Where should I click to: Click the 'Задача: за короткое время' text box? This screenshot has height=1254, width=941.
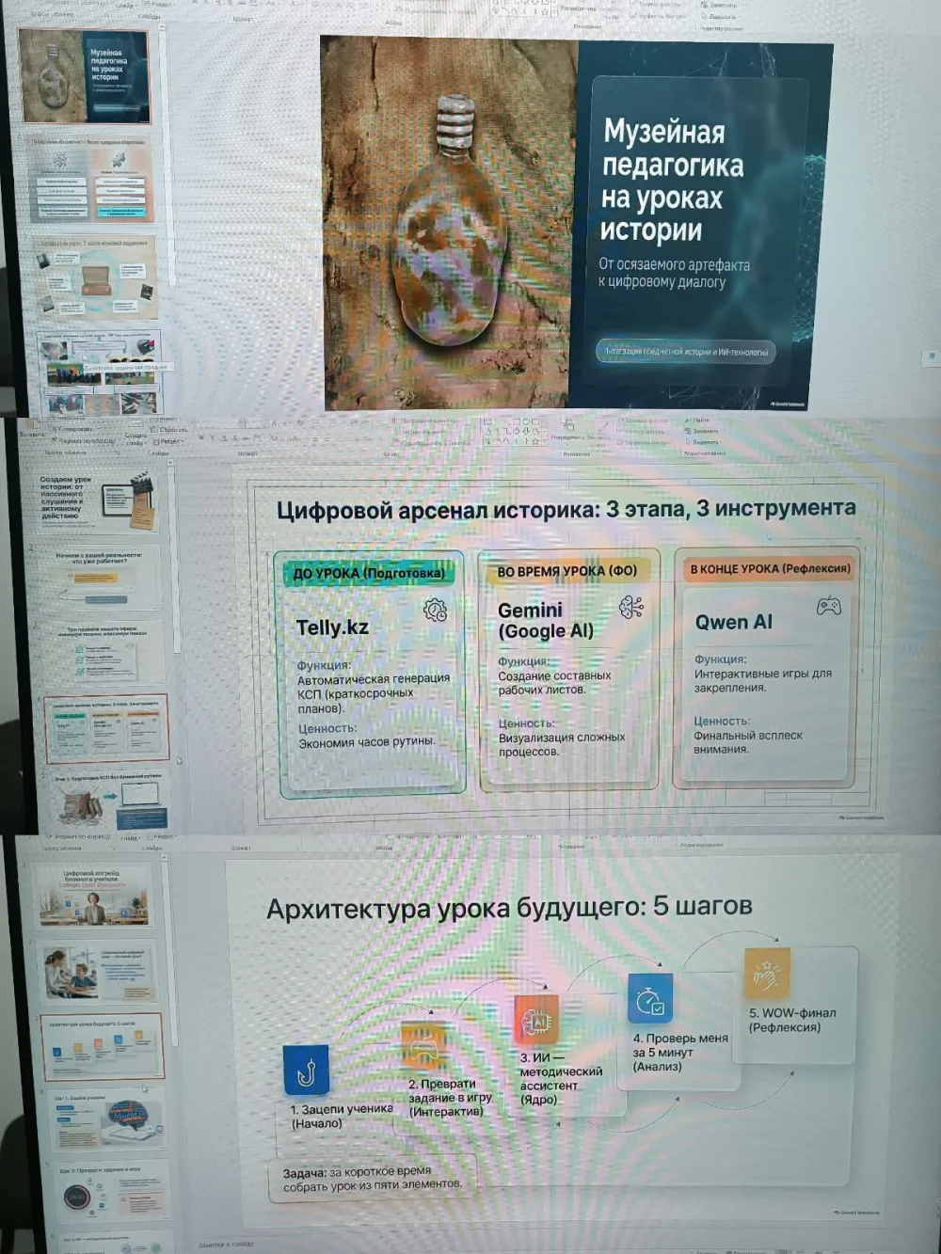[x=374, y=1178]
